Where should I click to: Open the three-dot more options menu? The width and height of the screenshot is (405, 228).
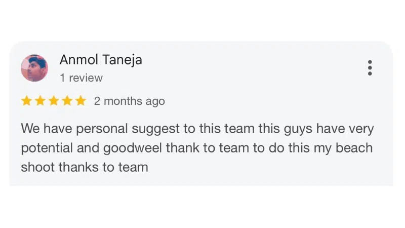click(370, 68)
